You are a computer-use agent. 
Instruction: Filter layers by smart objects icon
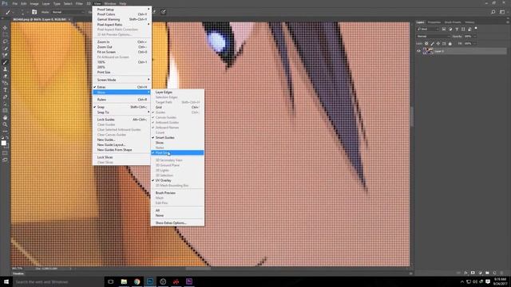point(469,29)
